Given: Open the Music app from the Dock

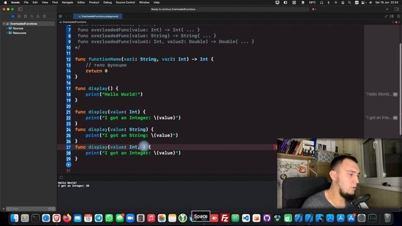Looking at the screenshot, I should pyautogui.click(x=151, y=218).
